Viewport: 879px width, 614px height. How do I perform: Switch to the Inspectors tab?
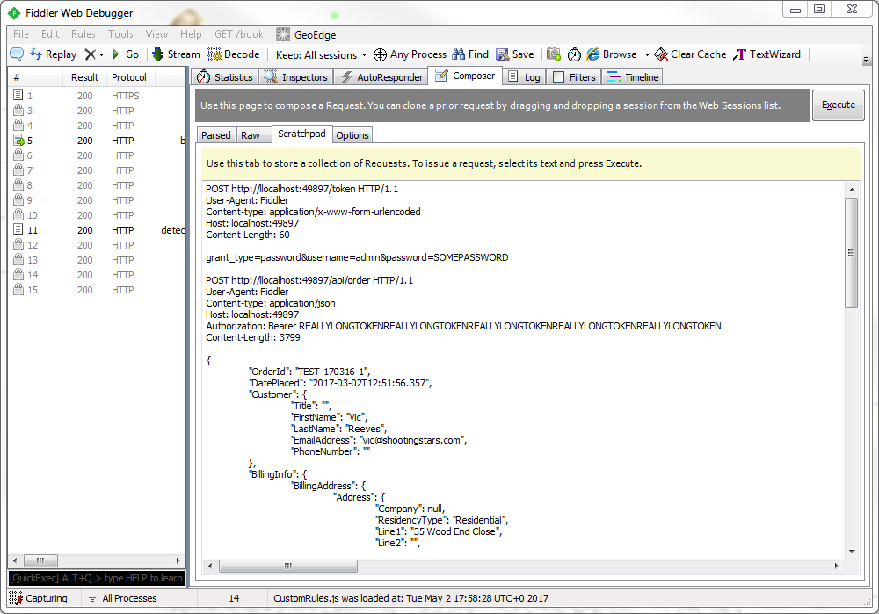pyautogui.click(x=296, y=76)
